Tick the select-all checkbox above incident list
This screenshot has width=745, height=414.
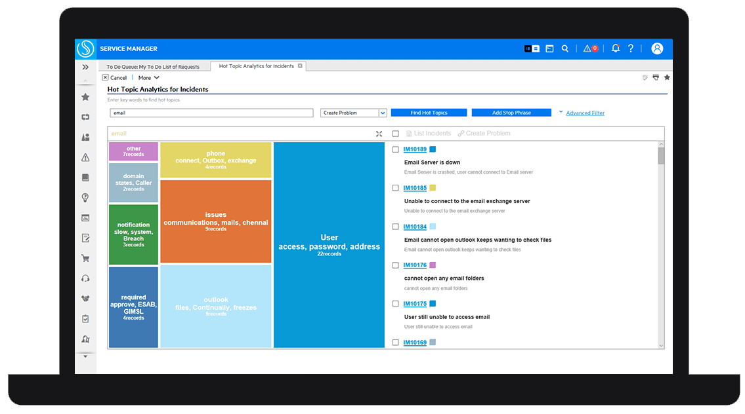point(394,134)
